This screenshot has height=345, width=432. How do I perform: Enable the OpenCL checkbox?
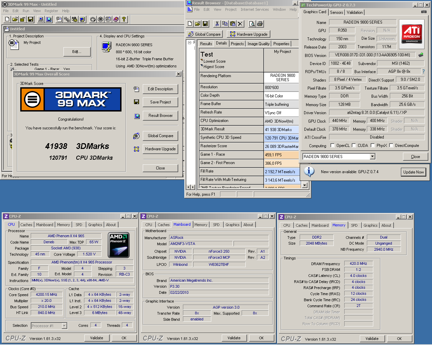pyautogui.click(x=333, y=146)
